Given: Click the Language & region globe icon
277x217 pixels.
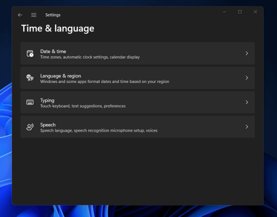Looking at the screenshot, I should (30, 78).
